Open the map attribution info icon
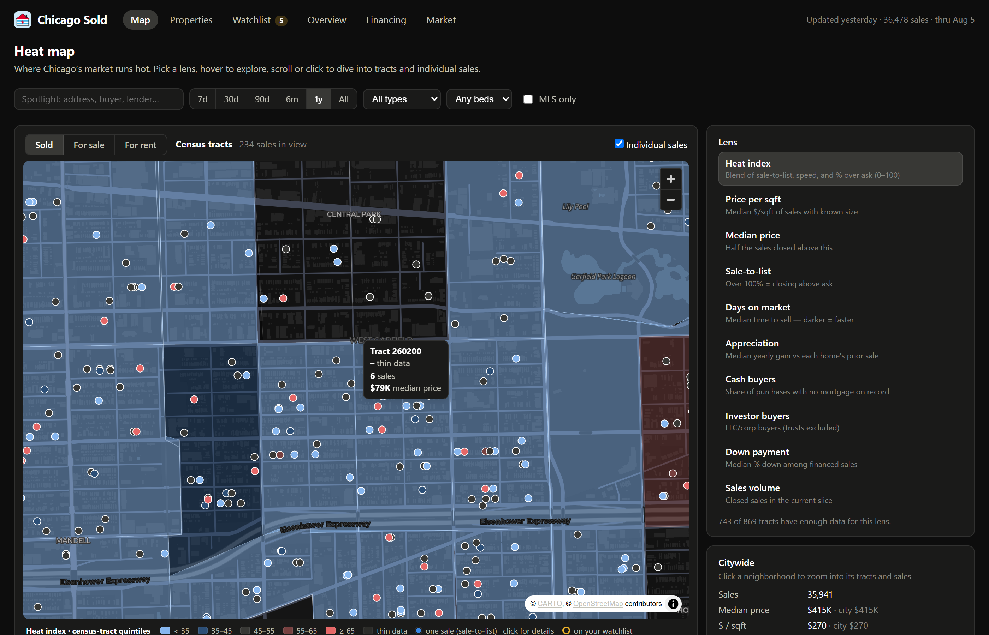 673,604
